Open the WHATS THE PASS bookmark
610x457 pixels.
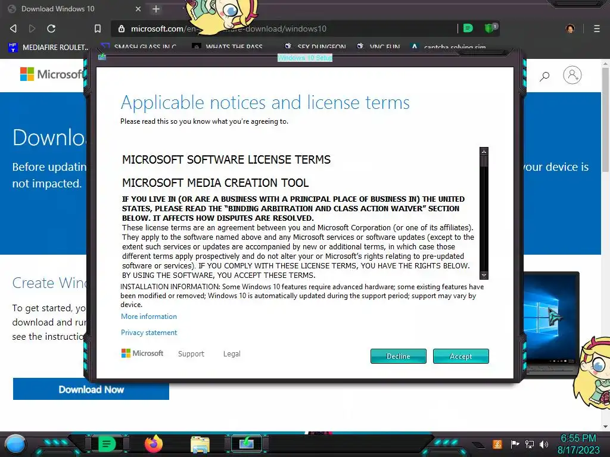(228, 48)
